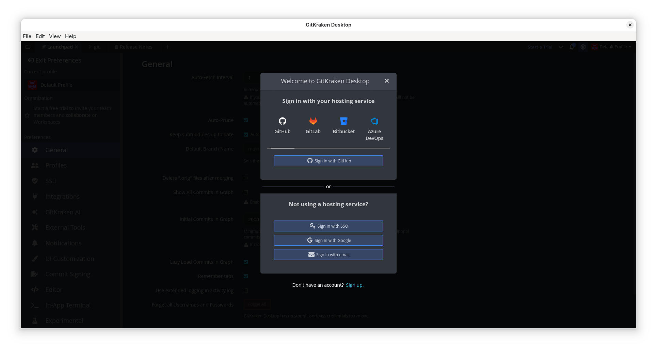The width and height of the screenshot is (657, 351).
Task: Open the View menu
Action: point(55,36)
